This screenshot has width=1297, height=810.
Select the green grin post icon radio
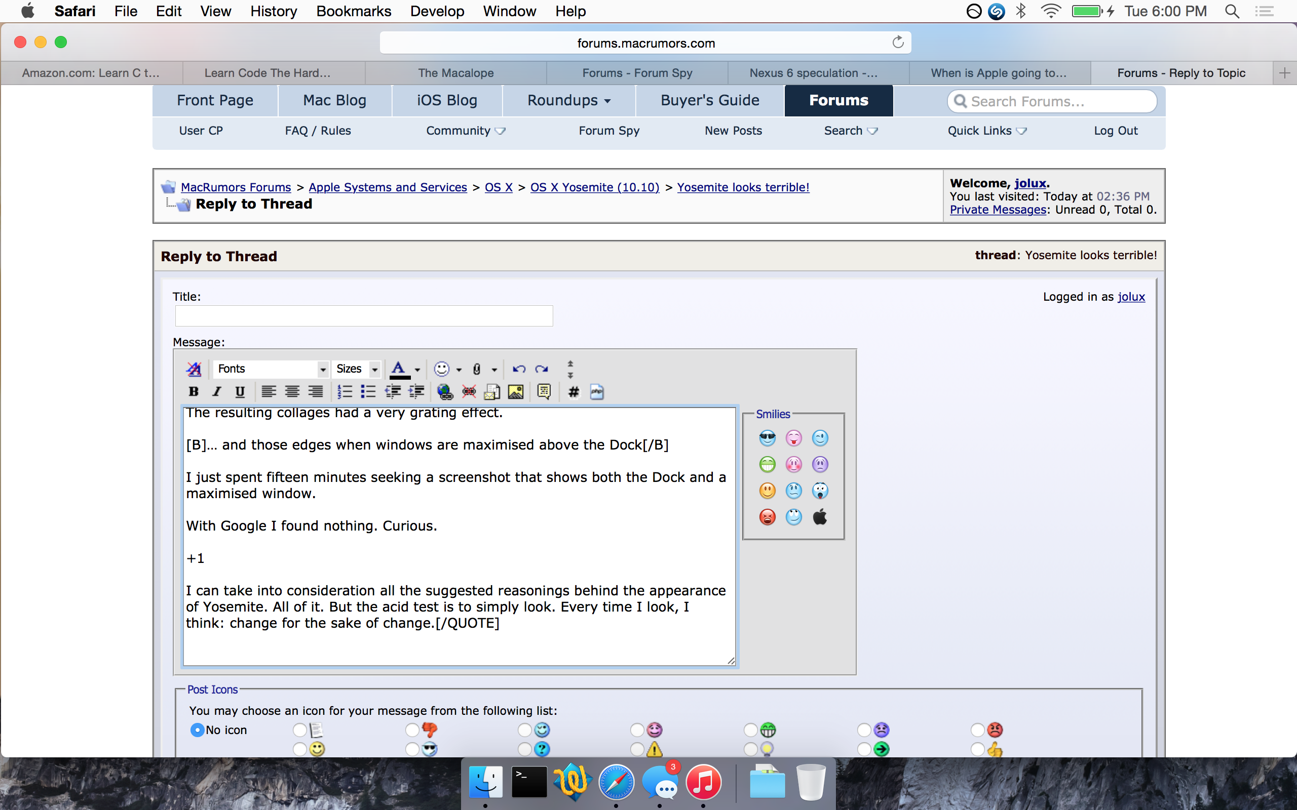(x=751, y=730)
